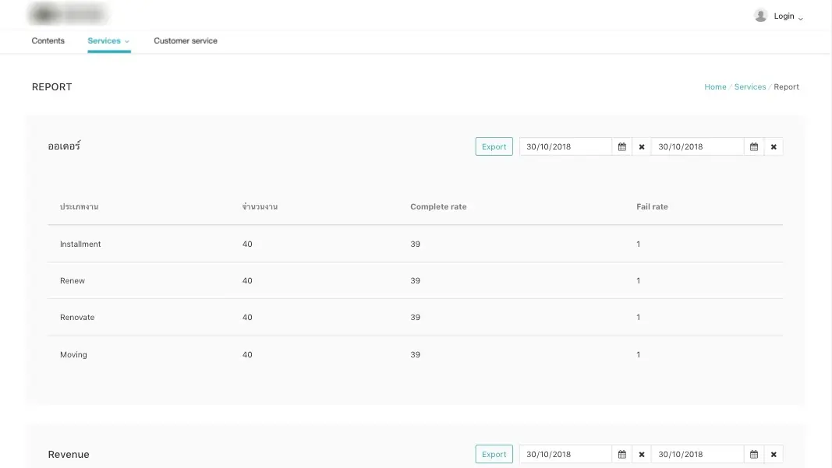Open the calendar icon for the order start date
The height and width of the screenshot is (468, 832).
pyautogui.click(x=621, y=146)
